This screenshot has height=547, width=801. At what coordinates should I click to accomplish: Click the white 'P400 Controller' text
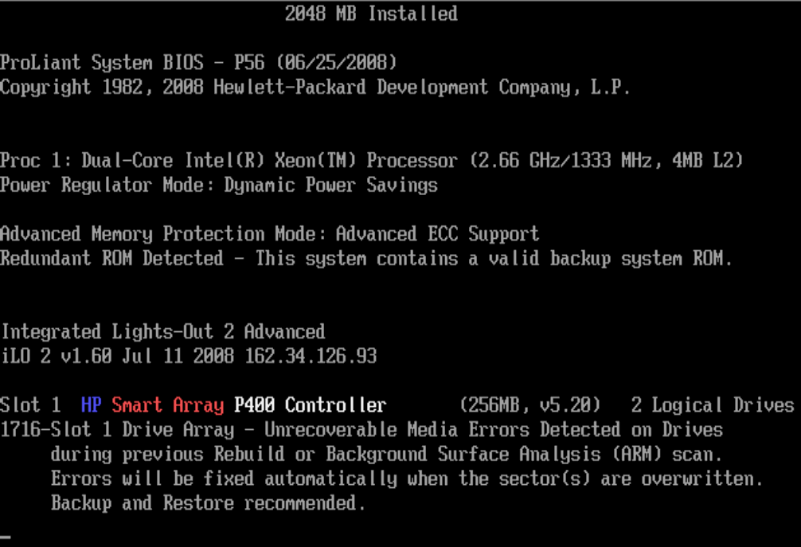pos(310,405)
